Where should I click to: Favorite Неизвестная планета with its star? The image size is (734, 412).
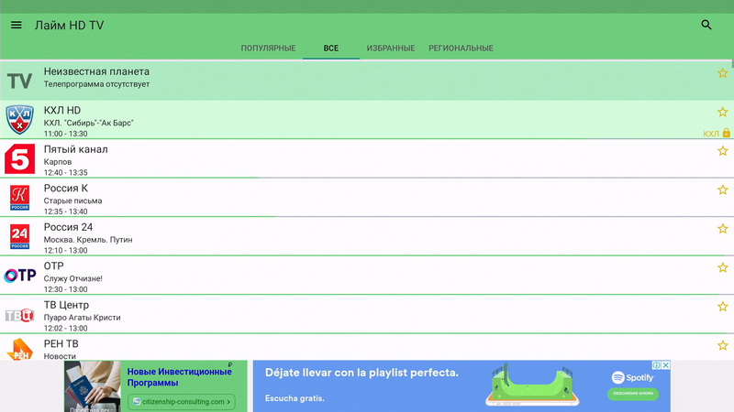pyautogui.click(x=722, y=73)
